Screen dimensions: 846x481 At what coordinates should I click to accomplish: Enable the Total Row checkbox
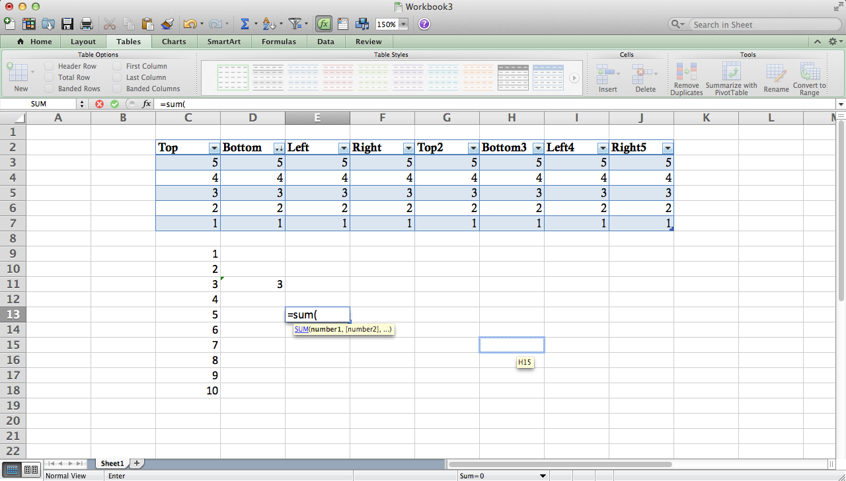48,77
